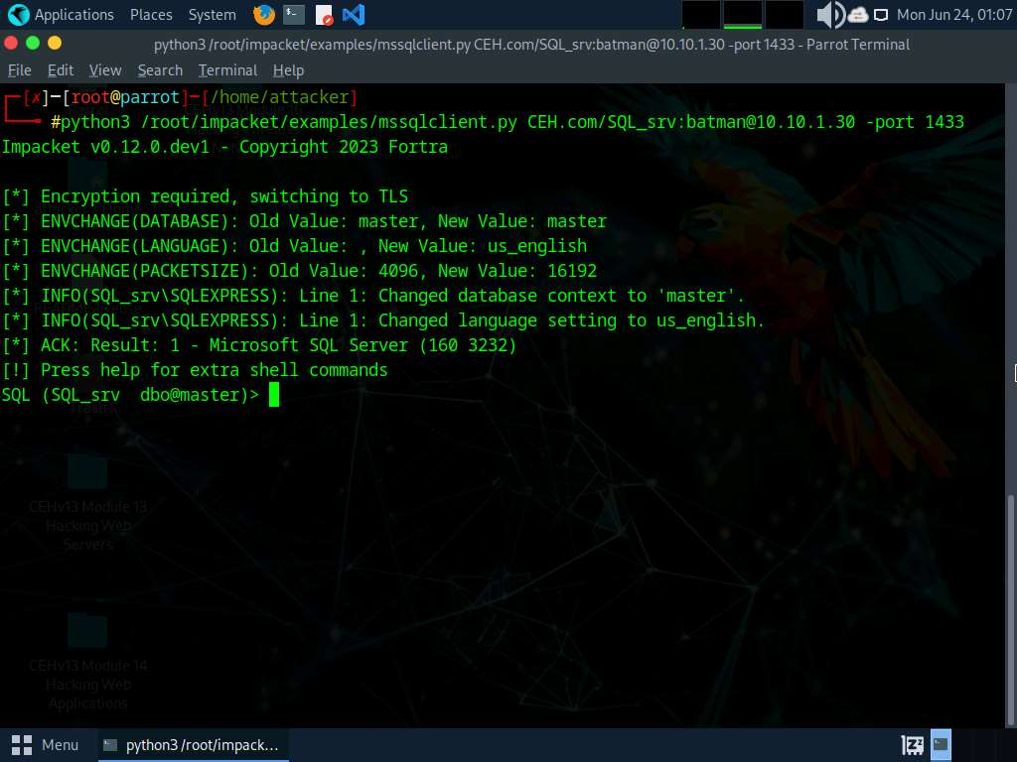1017x762 pixels.
Task: Open Visual Studio Code launcher
Action: pos(353,15)
